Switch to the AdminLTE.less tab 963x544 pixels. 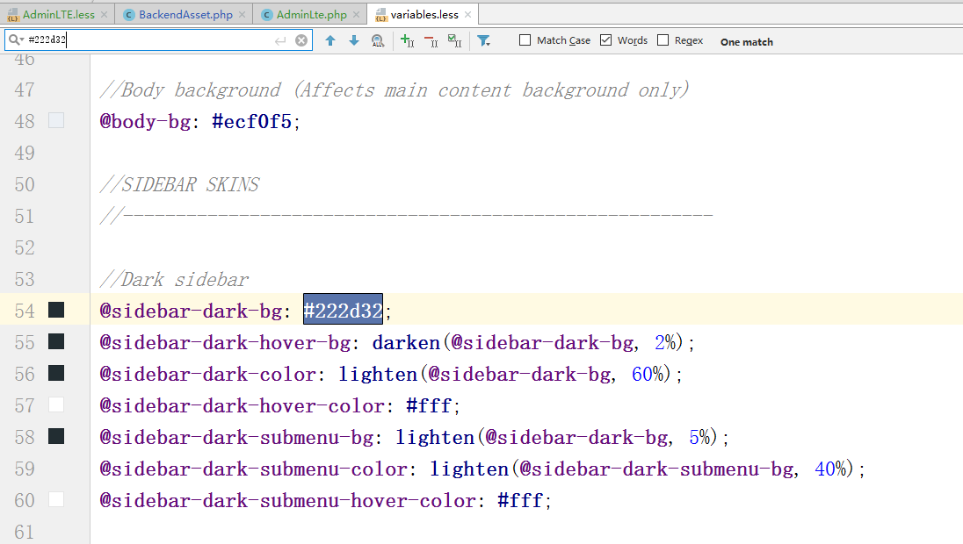click(x=51, y=15)
